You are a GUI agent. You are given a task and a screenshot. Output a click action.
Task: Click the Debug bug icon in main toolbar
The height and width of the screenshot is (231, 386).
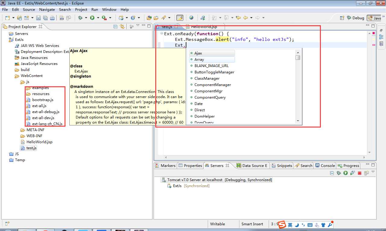pyautogui.click(x=81, y=18)
